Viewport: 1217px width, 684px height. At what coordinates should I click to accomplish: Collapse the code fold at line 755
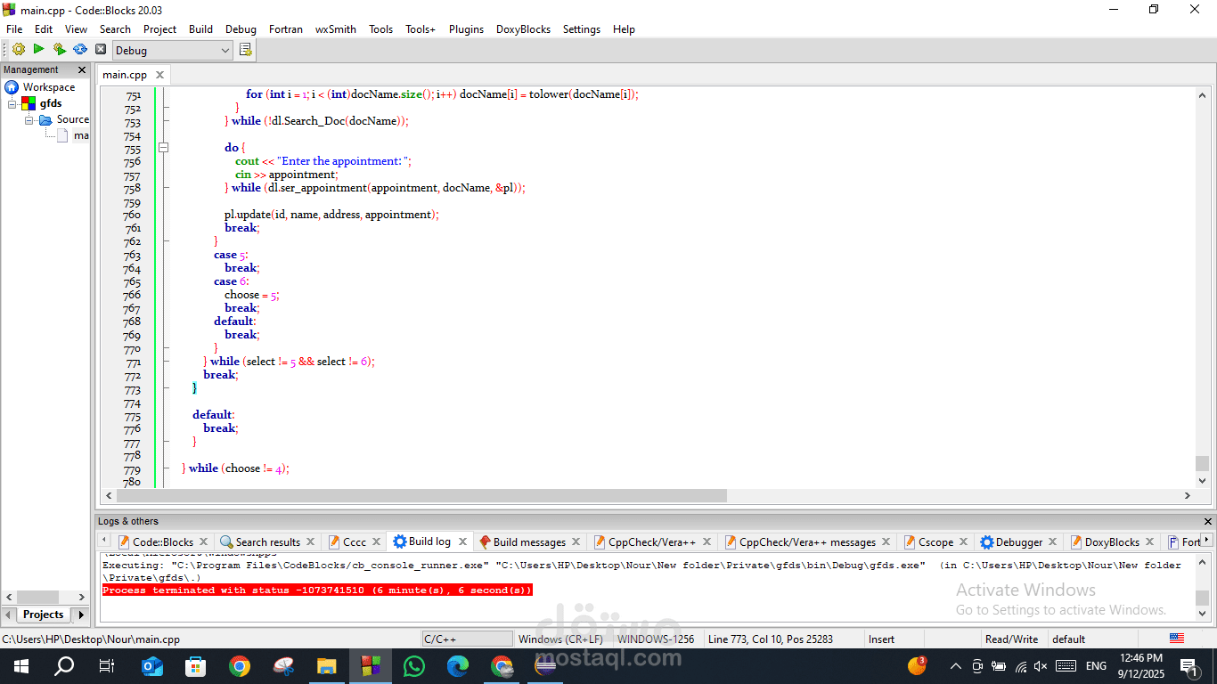(163, 148)
